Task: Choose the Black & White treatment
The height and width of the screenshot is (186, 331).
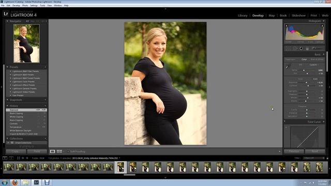Action: click(x=317, y=59)
